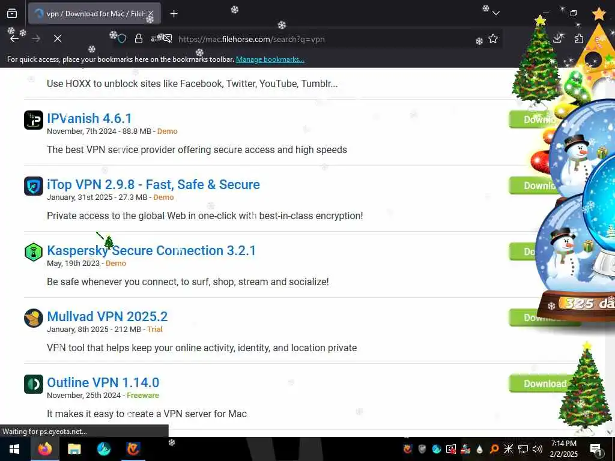Click the Demo label under iTop VPN

tap(163, 197)
